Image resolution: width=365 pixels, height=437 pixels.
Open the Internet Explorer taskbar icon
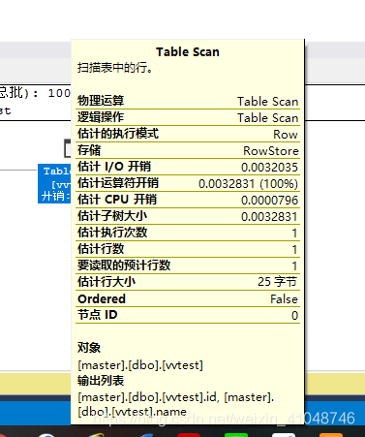95,435
